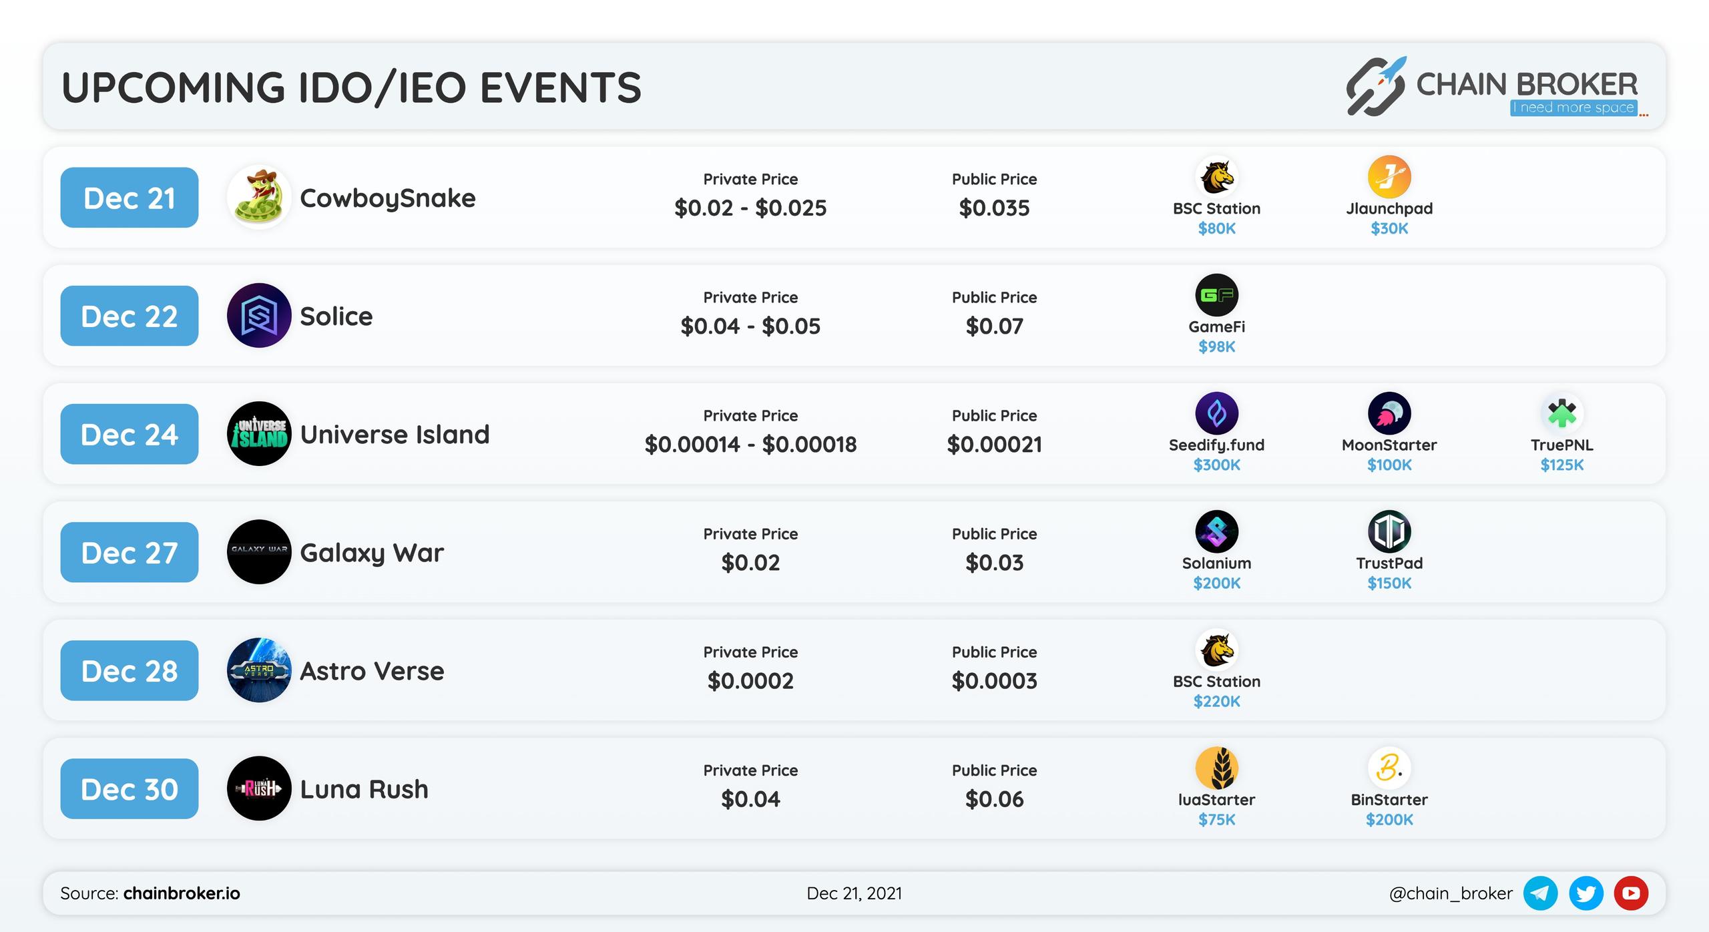Viewport: 1709px width, 932px height.
Task: Click the Seedify.fund purple icon
Action: [x=1216, y=413]
